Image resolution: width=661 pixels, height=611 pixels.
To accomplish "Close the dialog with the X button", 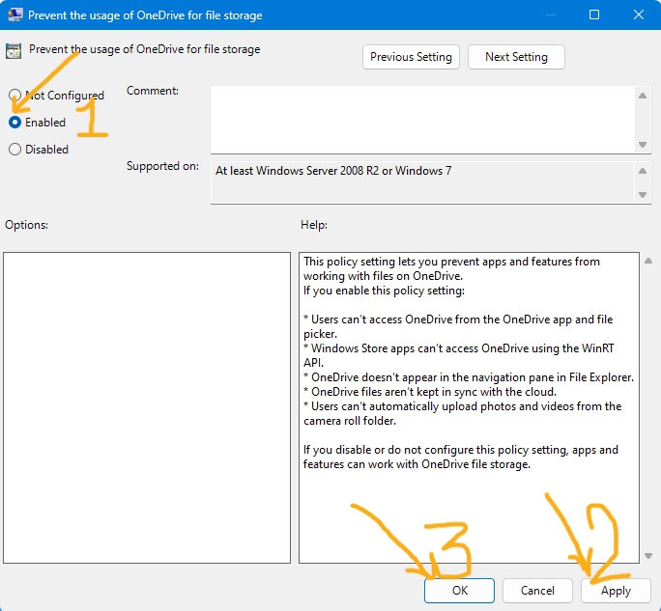I will (638, 14).
